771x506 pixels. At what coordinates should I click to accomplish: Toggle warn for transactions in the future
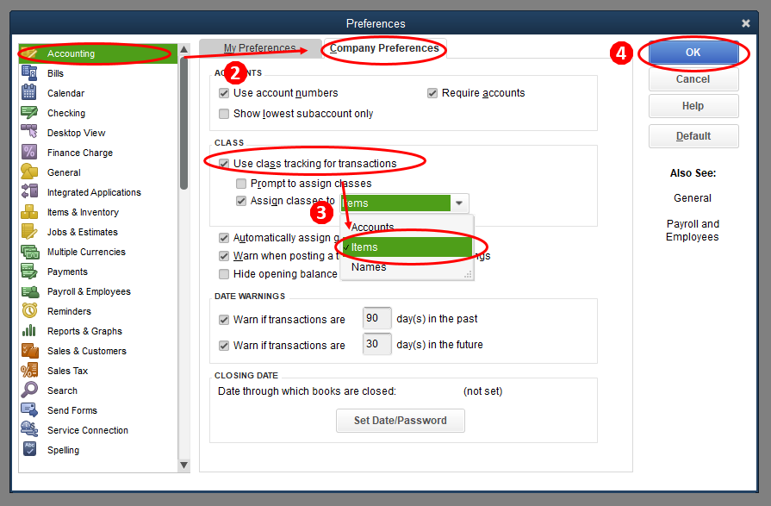pos(224,346)
